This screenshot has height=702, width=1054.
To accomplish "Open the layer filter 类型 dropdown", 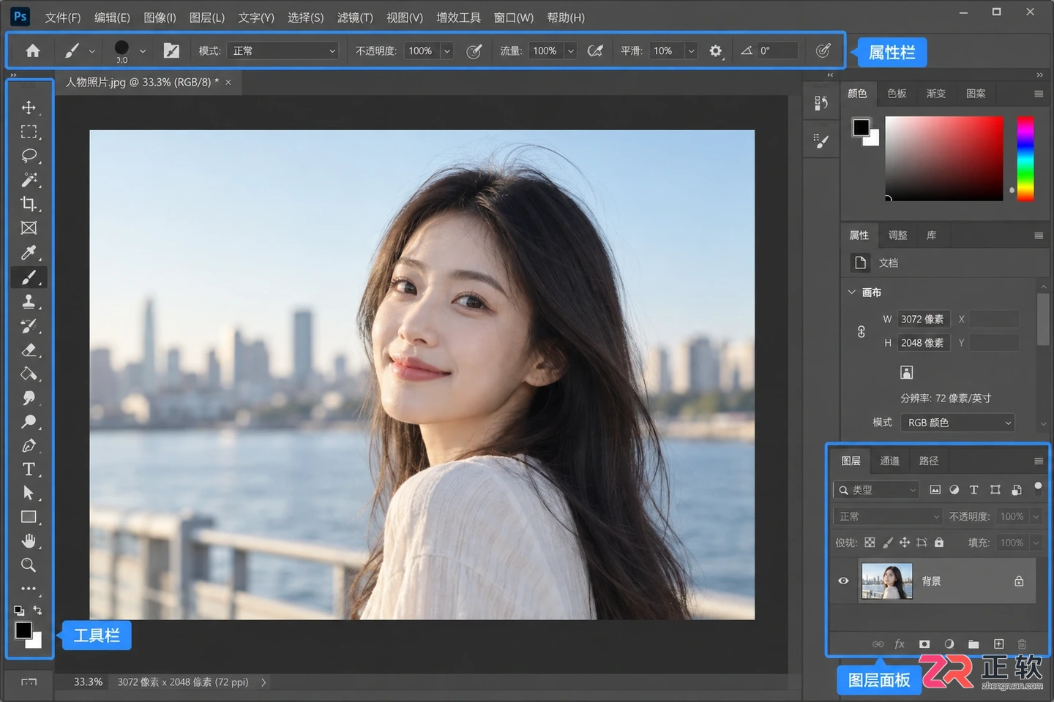I will tap(876, 490).
